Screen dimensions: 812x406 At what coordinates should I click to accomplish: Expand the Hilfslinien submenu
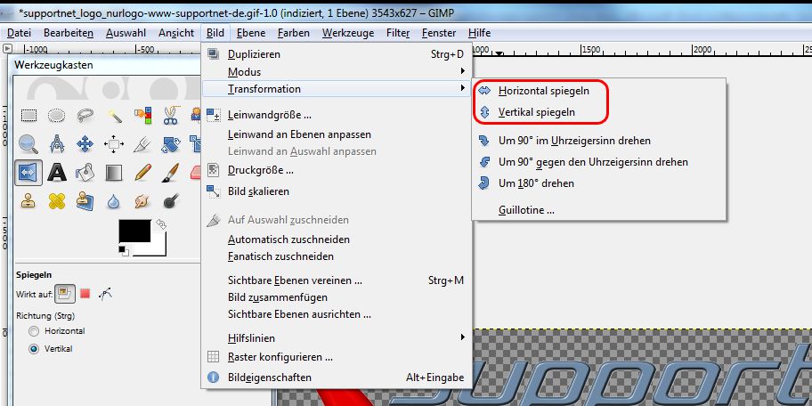[x=337, y=338]
